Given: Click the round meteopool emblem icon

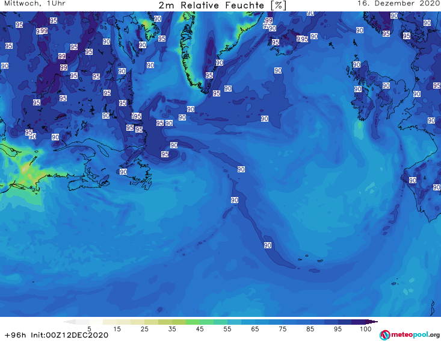Looking at the screenshot, I should click(384, 335).
